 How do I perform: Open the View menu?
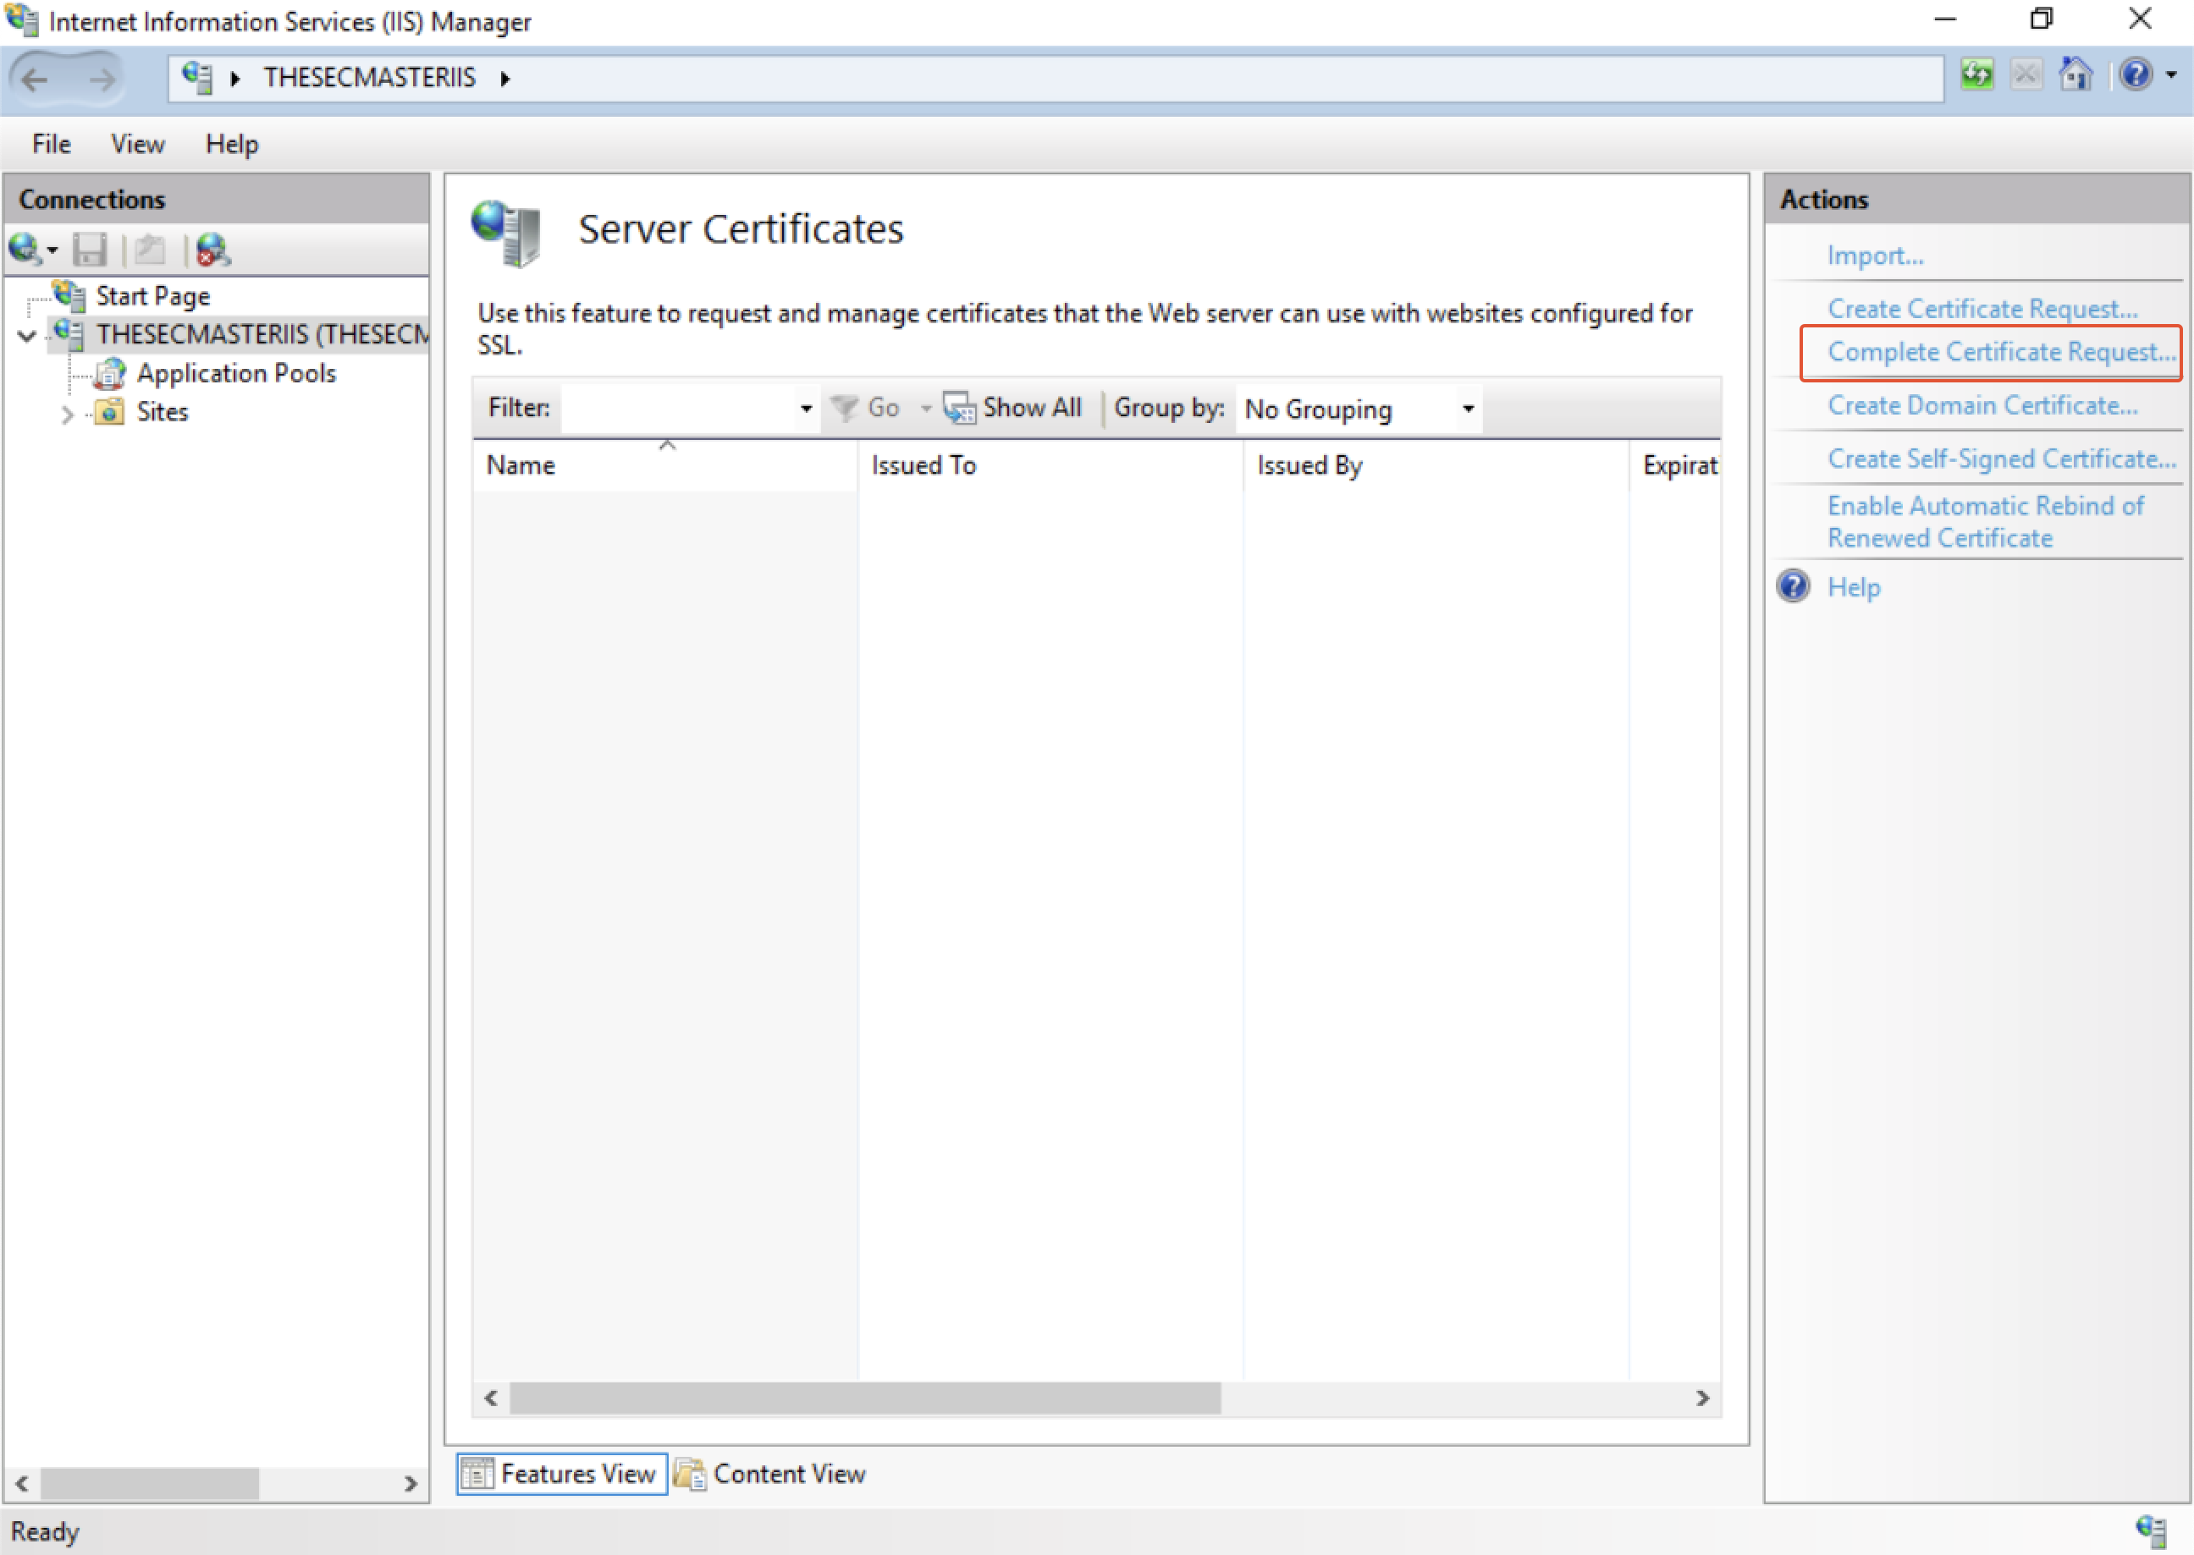137,145
